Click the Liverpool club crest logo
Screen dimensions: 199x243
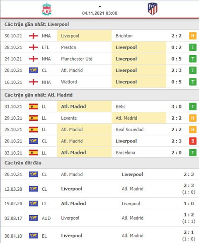click(47, 9)
